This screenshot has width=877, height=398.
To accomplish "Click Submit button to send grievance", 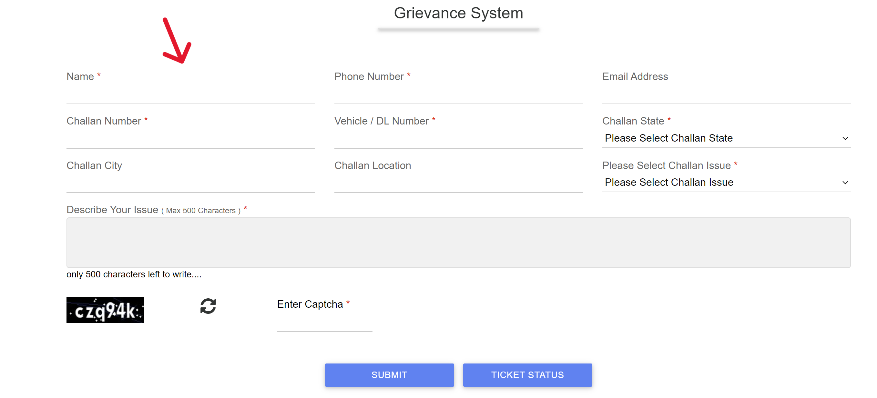I will tap(389, 374).
